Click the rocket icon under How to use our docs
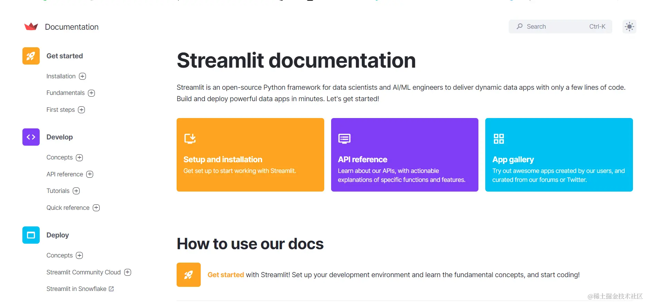 coord(189,275)
